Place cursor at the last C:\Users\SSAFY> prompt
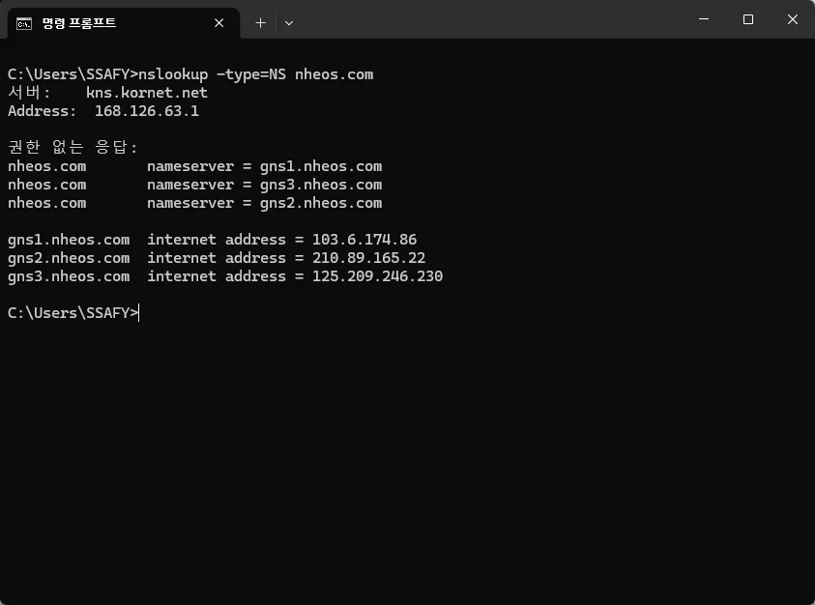This screenshot has height=605, width=815. [139, 313]
